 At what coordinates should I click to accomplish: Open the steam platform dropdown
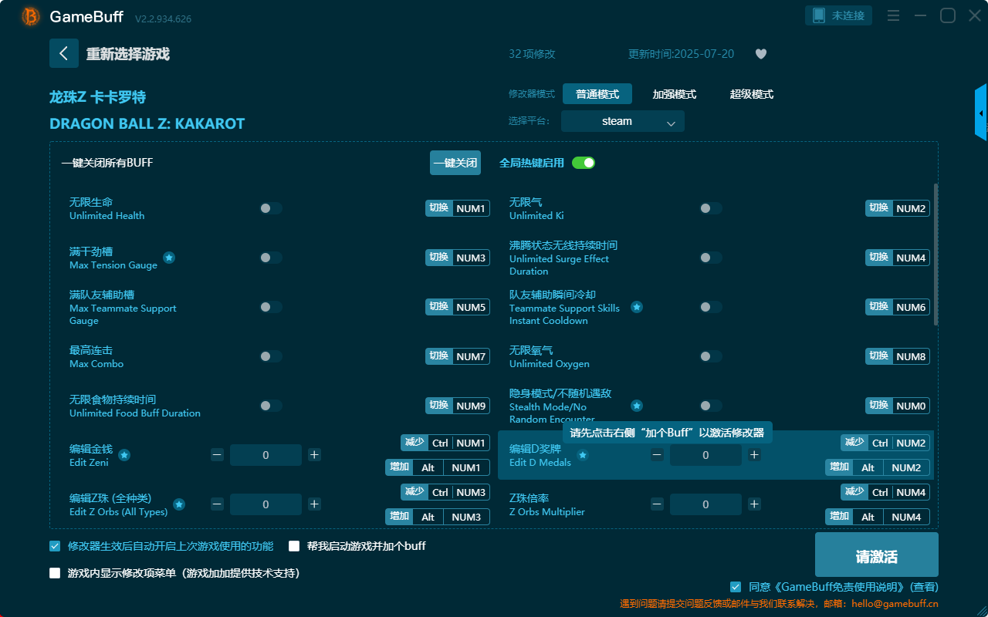point(623,121)
